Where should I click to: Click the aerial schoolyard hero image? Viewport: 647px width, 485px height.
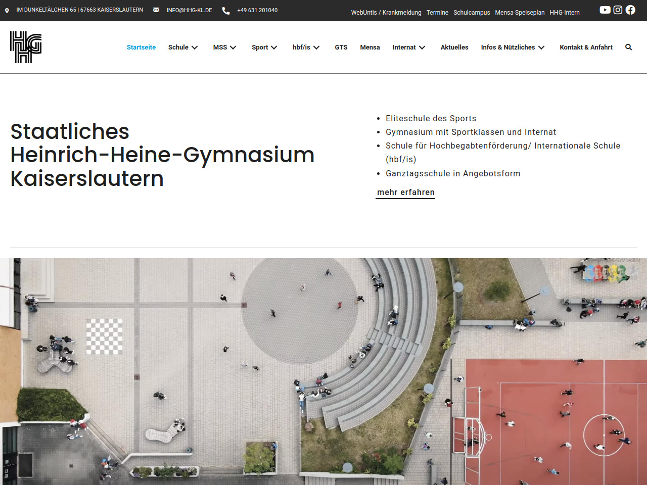(323, 371)
